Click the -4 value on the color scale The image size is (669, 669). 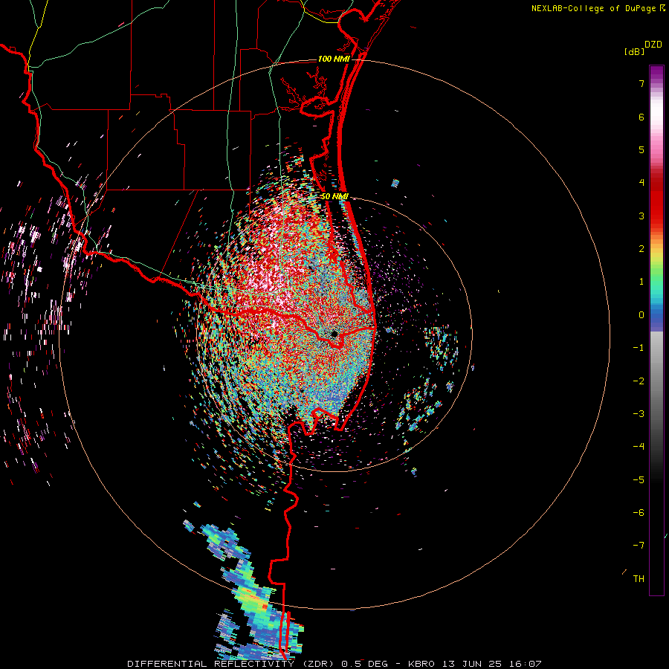click(x=639, y=447)
